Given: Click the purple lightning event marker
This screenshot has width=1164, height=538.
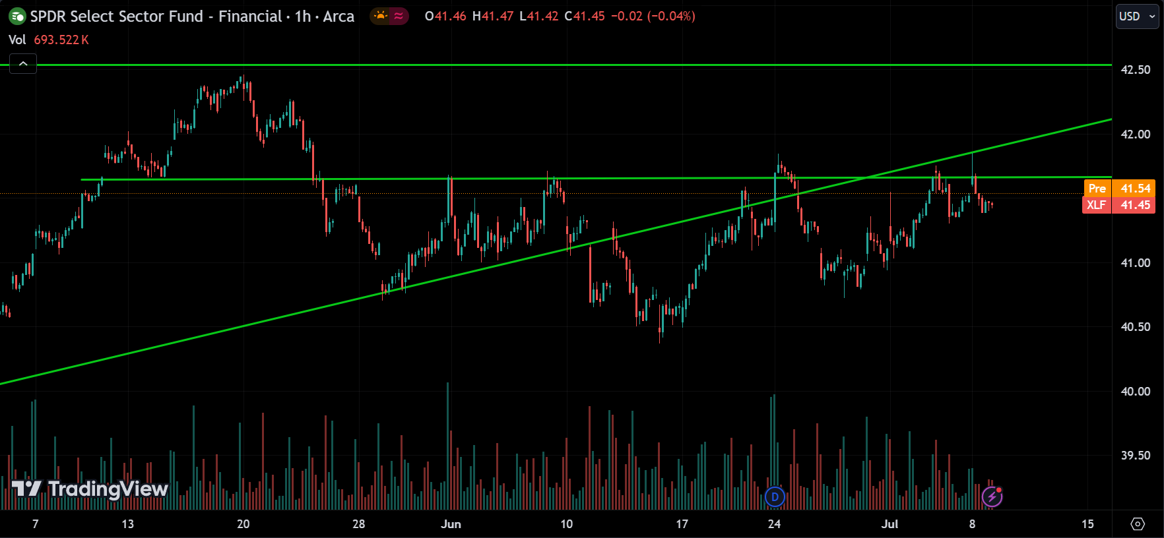Looking at the screenshot, I should pos(992,496).
